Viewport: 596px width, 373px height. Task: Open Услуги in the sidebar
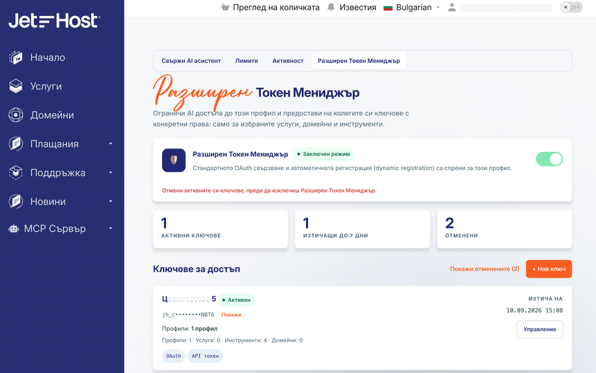(46, 86)
